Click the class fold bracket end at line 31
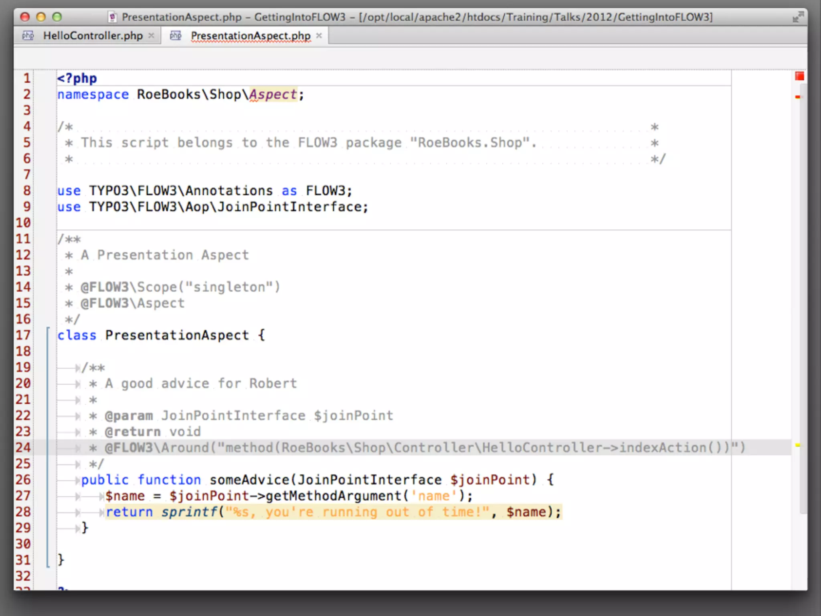 point(48,565)
